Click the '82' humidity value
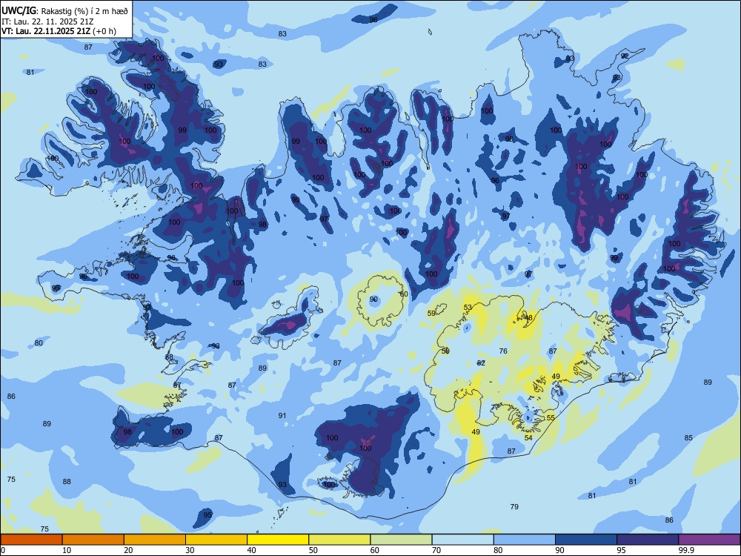 481,363
